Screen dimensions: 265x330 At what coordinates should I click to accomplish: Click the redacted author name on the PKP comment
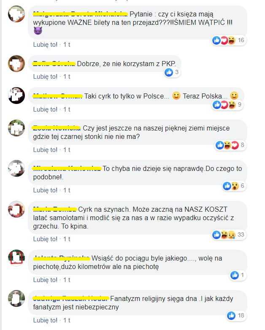54,64
